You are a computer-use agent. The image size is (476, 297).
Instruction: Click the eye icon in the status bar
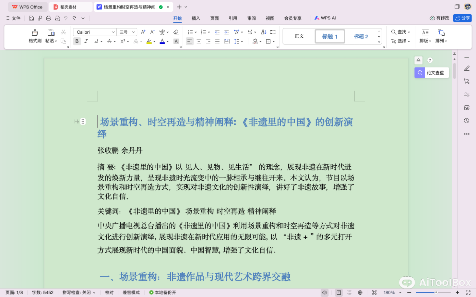click(x=324, y=292)
